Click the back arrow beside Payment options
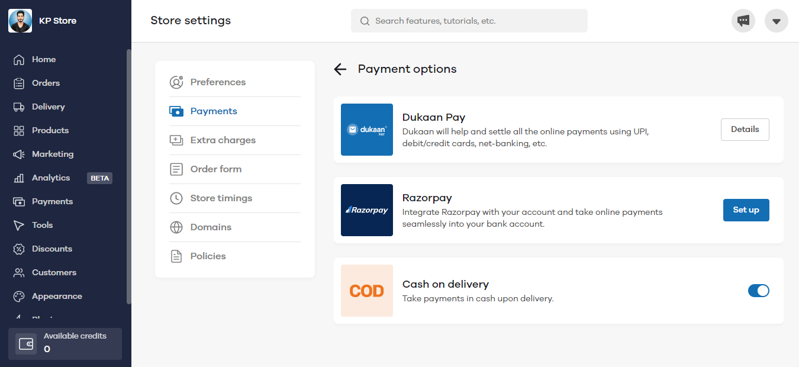799x367 pixels. pos(340,69)
